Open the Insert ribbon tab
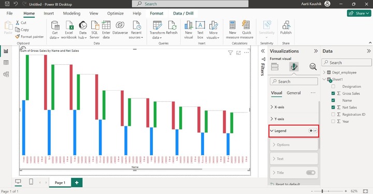Viewport: 373px width, 194px height. tap(49, 13)
